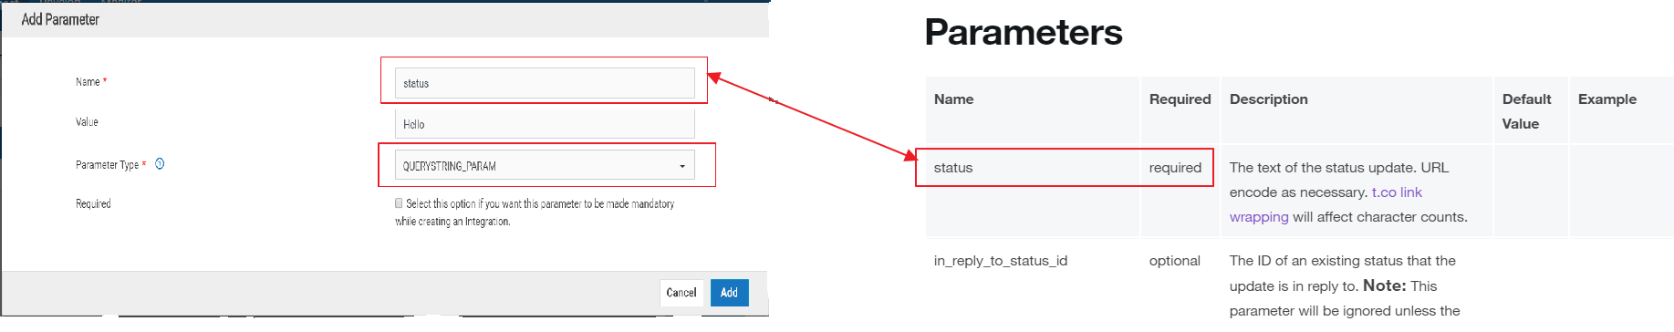Screen dimensions: 1674x332
Task: Select the QUERYSTRING_PARAM combo box
Action: click(545, 165)
